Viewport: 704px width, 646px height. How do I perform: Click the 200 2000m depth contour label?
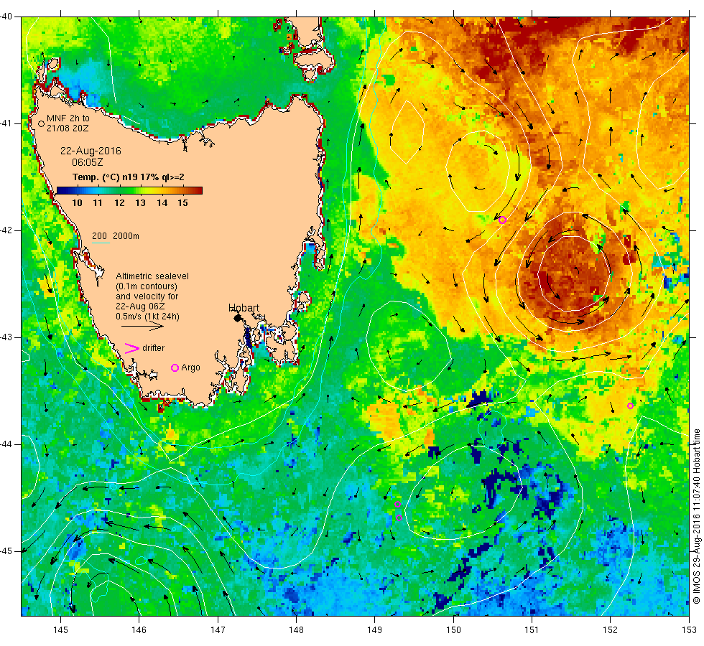116,236
